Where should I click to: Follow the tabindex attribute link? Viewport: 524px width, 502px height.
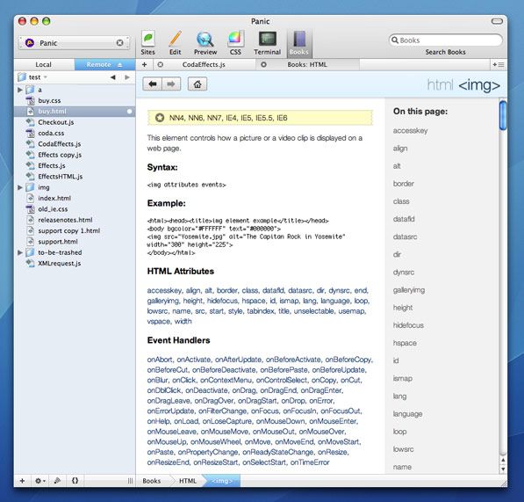[261, 311]
